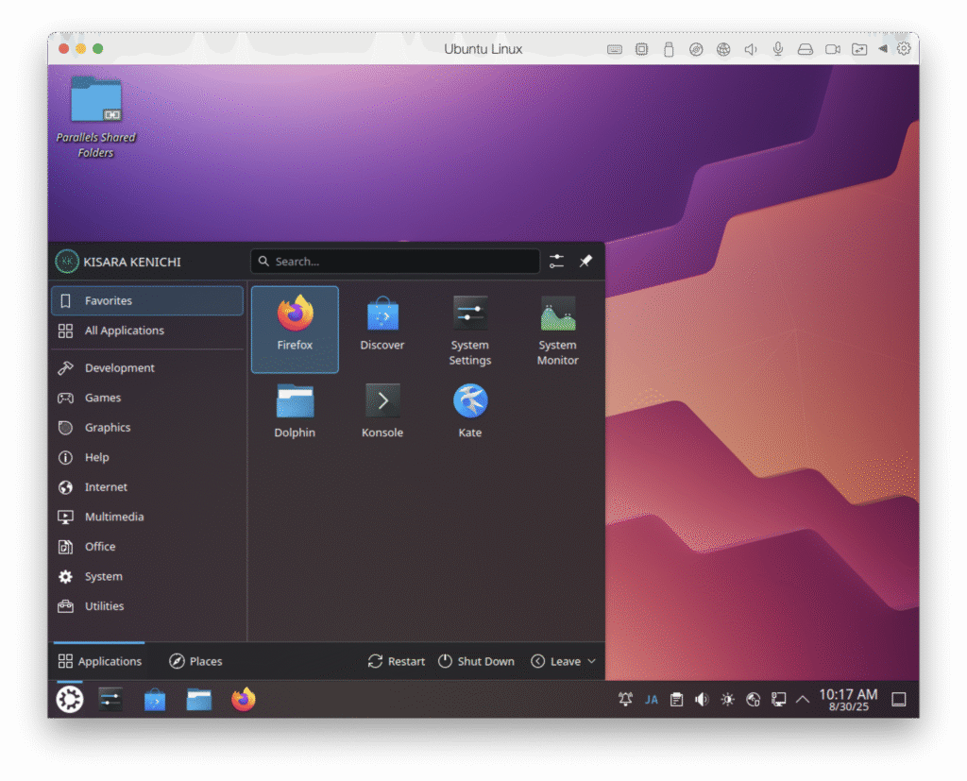Screen dimensions: 967x781
Task: Click the JA keyboard layout indicator
Action: [652, 700]
